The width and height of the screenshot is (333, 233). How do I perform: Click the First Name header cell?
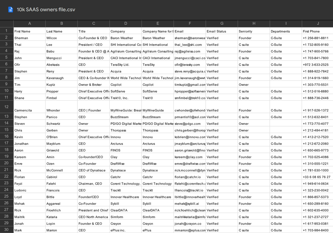pyautogui.click(x=29, y=31)
